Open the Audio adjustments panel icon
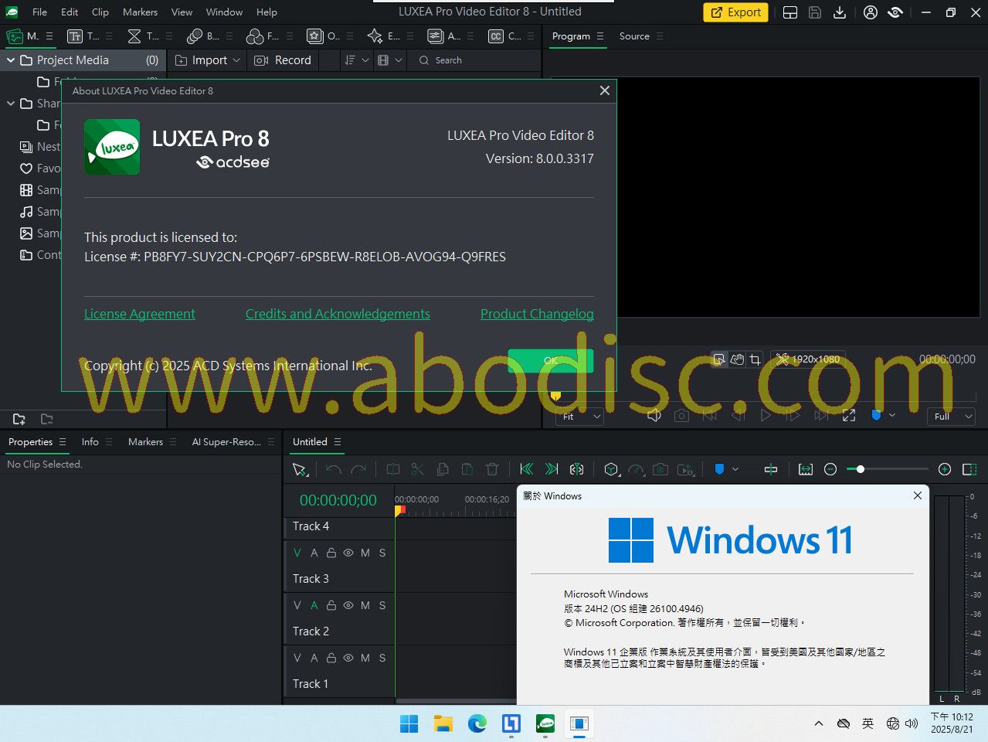The height and width of the screenshot is (742, 988). [x=435, y=36]
